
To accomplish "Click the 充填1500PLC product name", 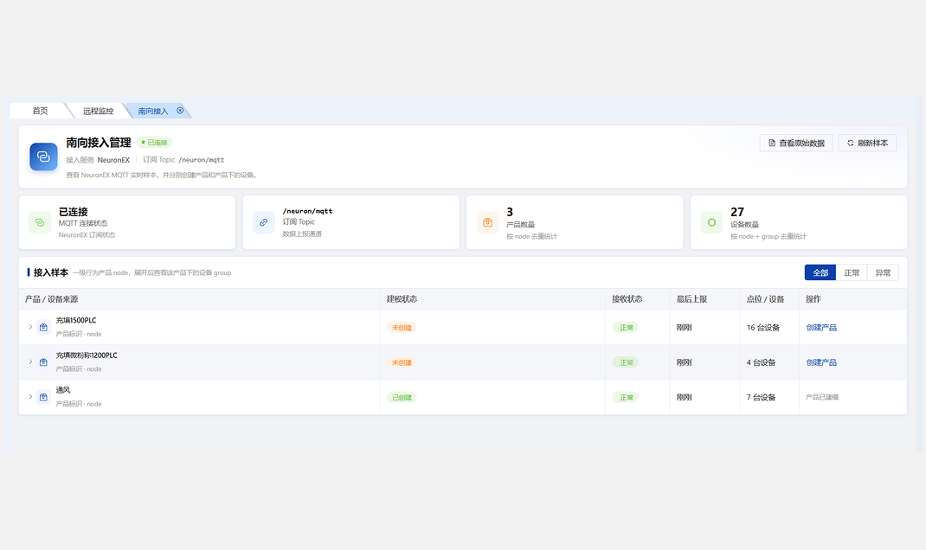I will pos(76,321).
